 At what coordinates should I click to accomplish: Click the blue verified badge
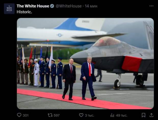(52, 6)
